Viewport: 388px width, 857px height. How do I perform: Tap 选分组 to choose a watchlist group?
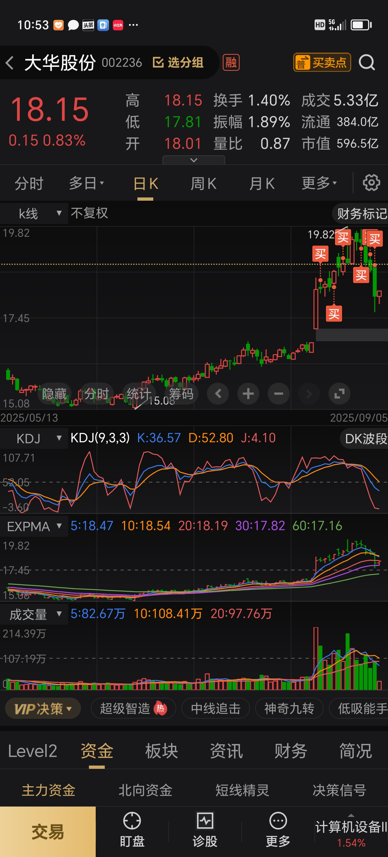click(x=178, y=62)
